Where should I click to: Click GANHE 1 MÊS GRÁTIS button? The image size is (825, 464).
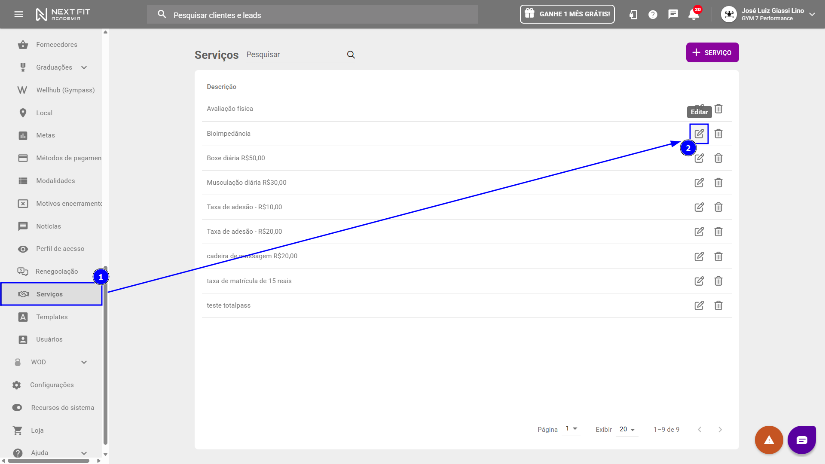[x=567, y=14]
